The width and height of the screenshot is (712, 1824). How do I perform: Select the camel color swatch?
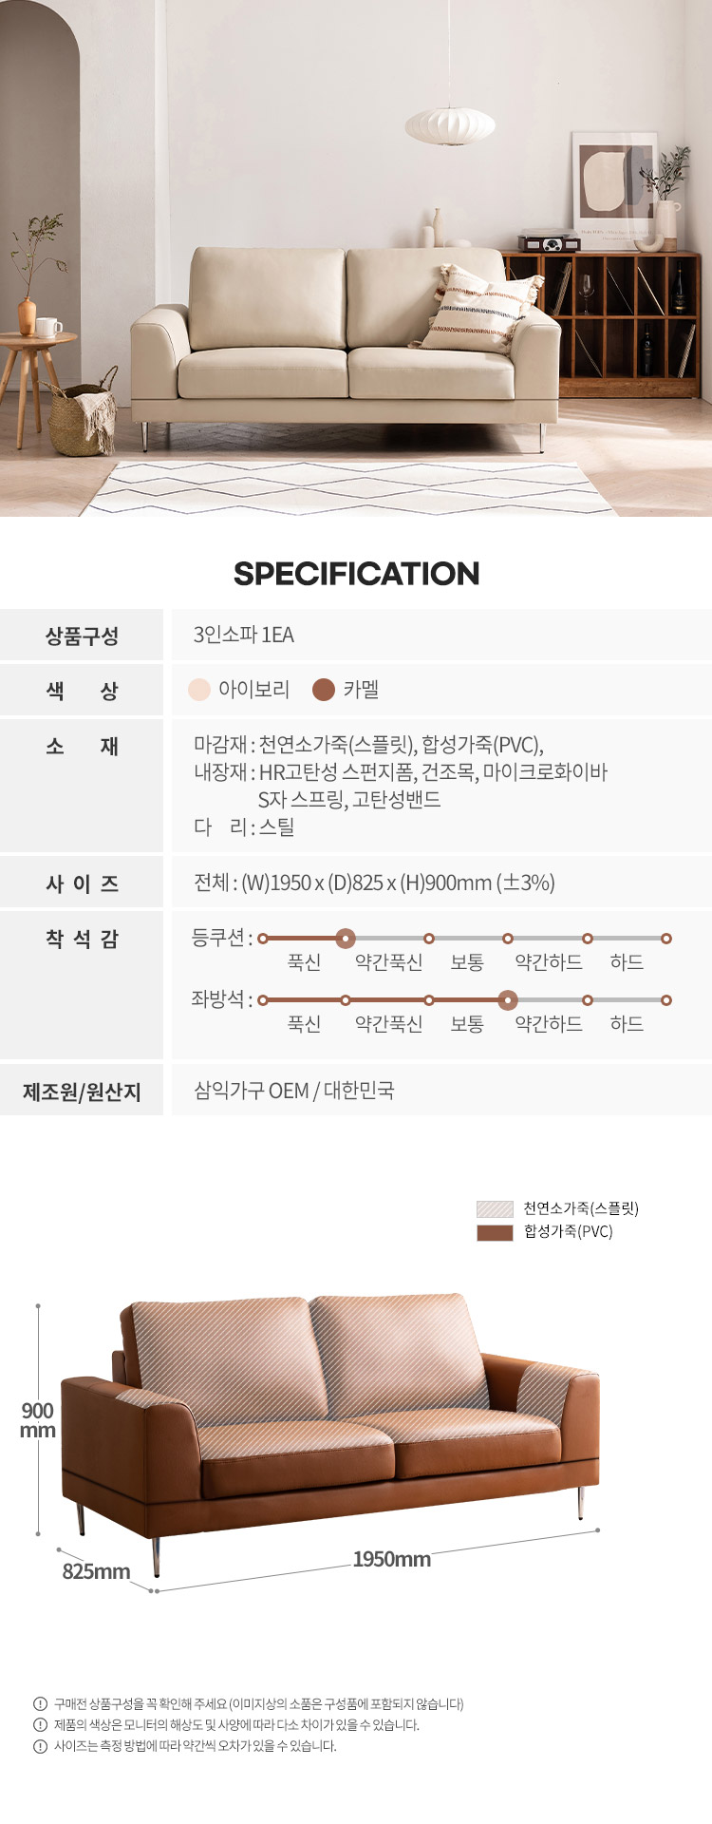click(x=324, y=690)
